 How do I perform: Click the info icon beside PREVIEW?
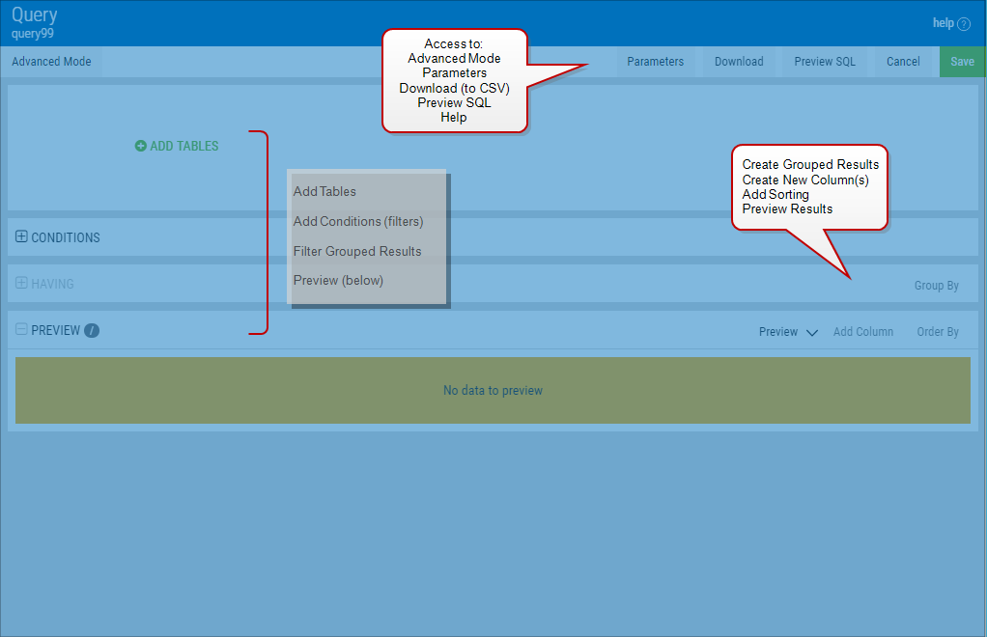(x=91, y=330)
